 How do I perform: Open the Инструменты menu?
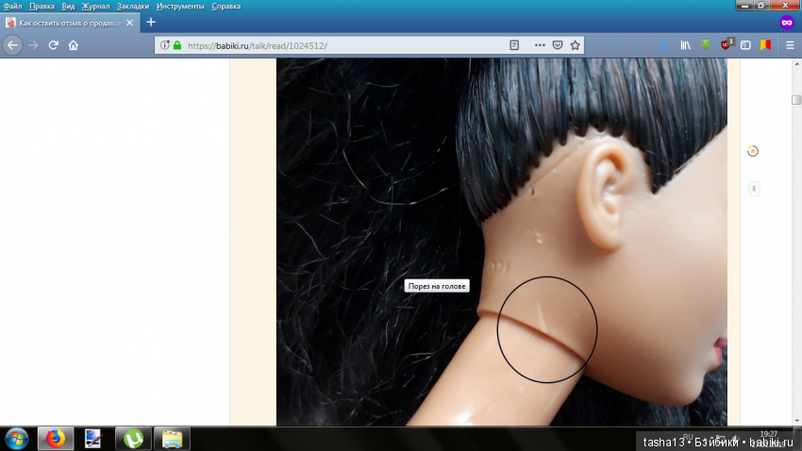(180, 6)
